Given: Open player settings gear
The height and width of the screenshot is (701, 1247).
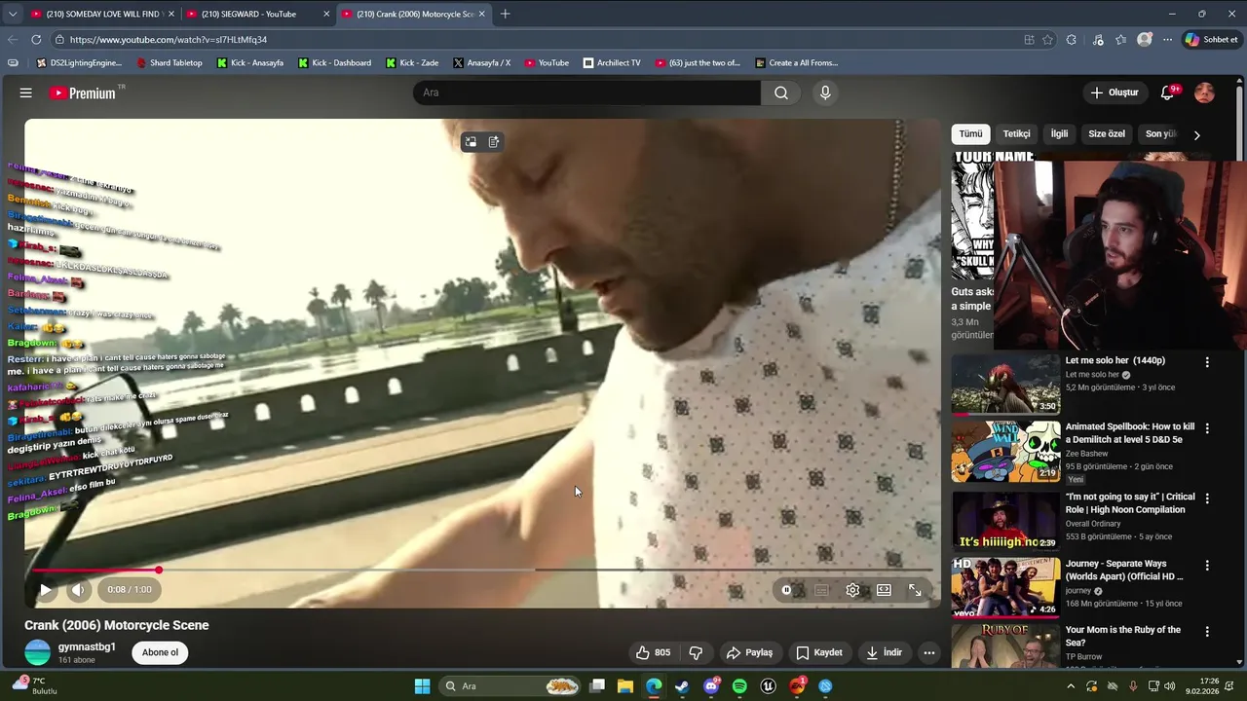Looking at the screenshot, I should coord(852,590).
